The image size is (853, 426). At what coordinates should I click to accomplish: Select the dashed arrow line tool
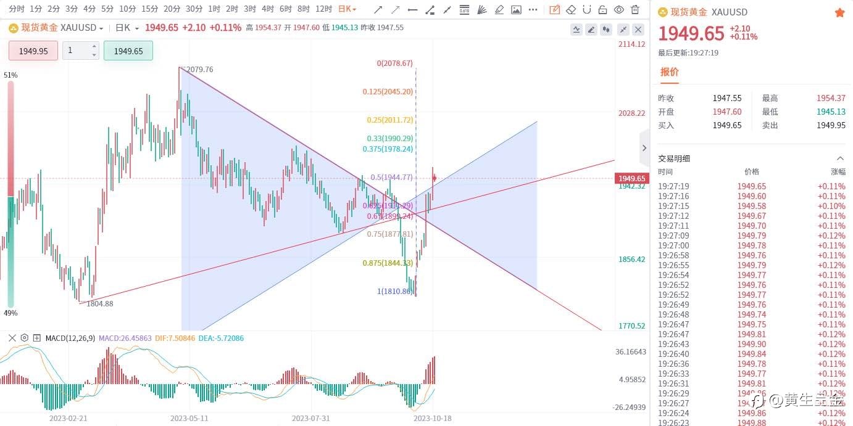coord(395,9)
